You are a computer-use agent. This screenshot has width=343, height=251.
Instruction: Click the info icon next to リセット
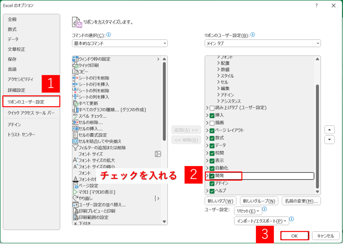tap(264, 209)
